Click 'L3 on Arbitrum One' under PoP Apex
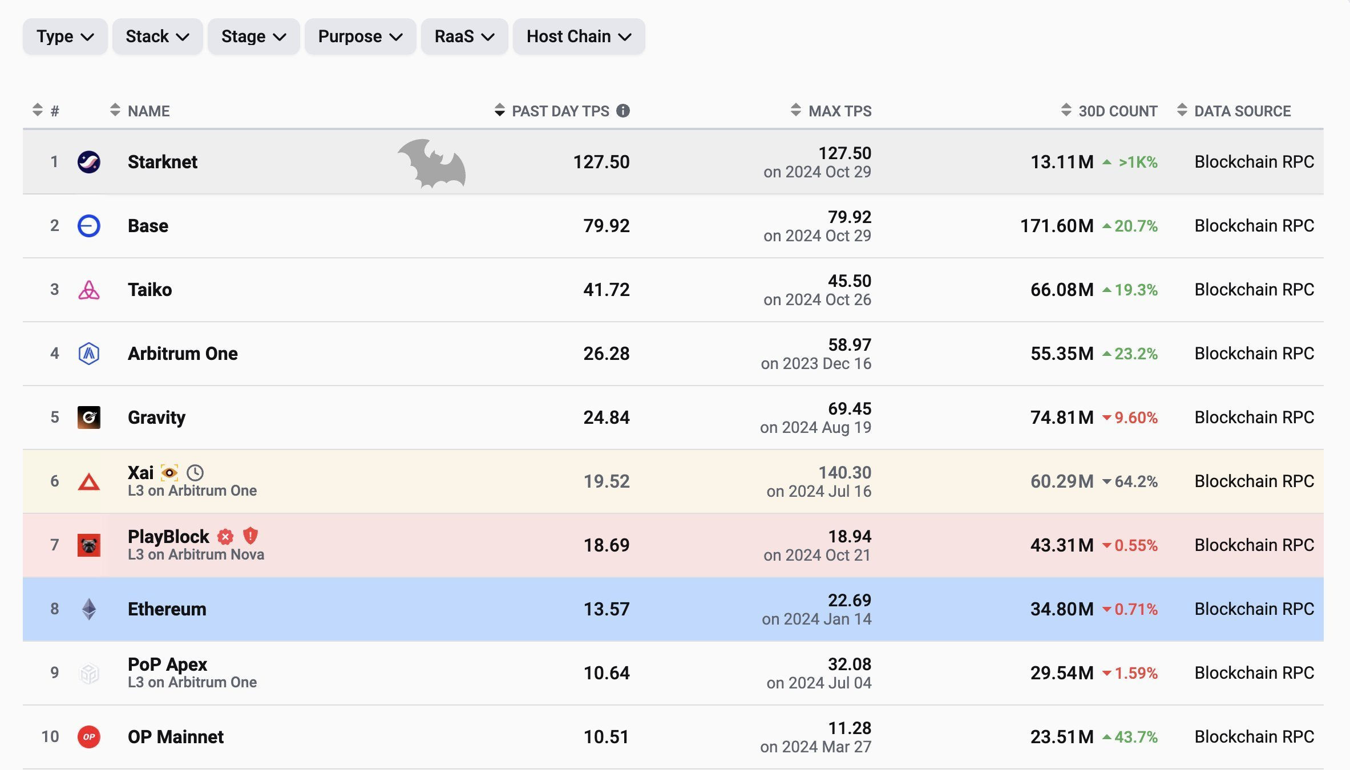The image size is (1350, 770). 192,682
